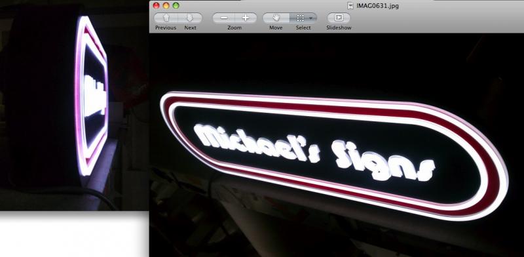Go to the Previous image

click(166, 18)
